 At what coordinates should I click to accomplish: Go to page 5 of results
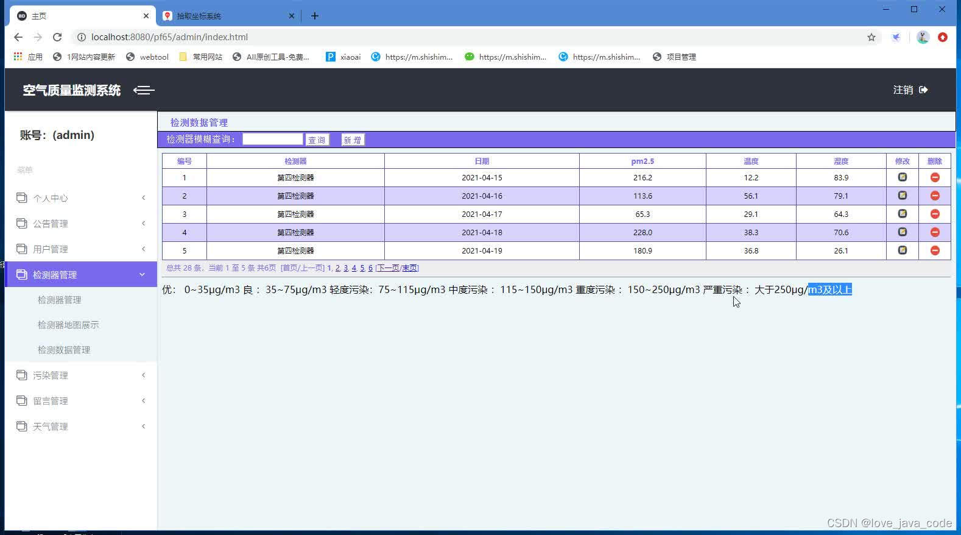pos(362,268)
